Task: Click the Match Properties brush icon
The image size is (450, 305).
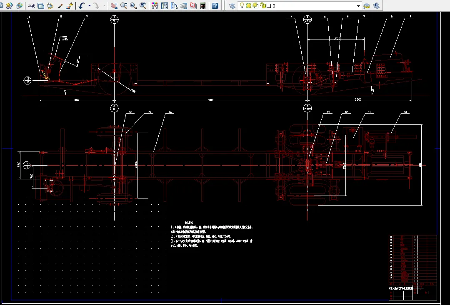Action: (x=60, y=6)
